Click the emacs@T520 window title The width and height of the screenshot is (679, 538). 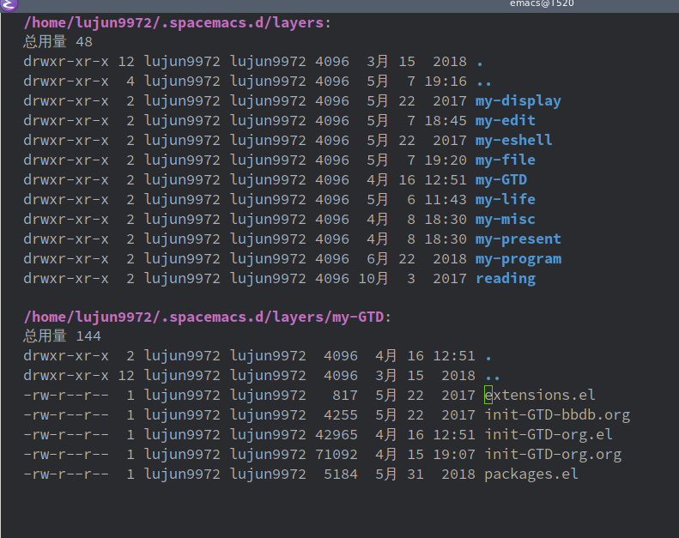pyautogui.click(x=541, y=3)
